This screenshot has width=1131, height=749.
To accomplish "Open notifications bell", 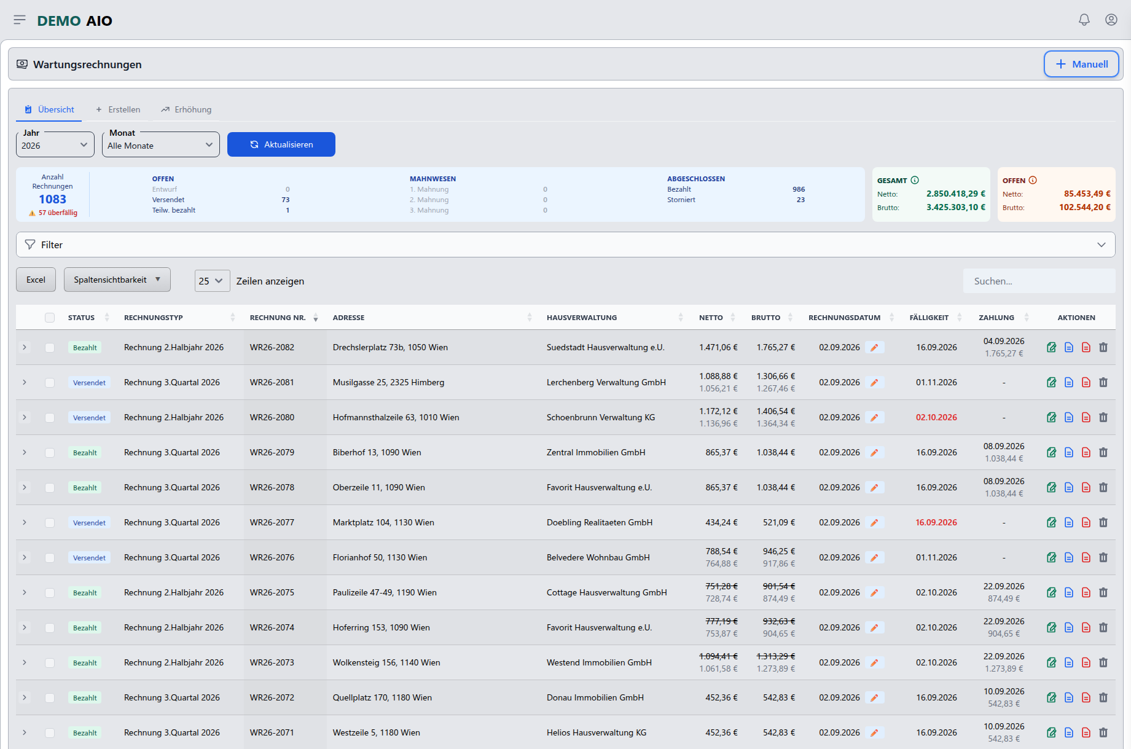I will (1084, 20).
